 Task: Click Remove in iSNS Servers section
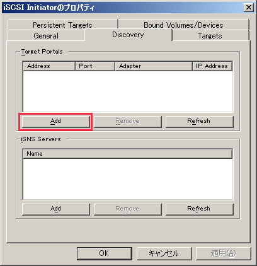[x=128, y=209]
